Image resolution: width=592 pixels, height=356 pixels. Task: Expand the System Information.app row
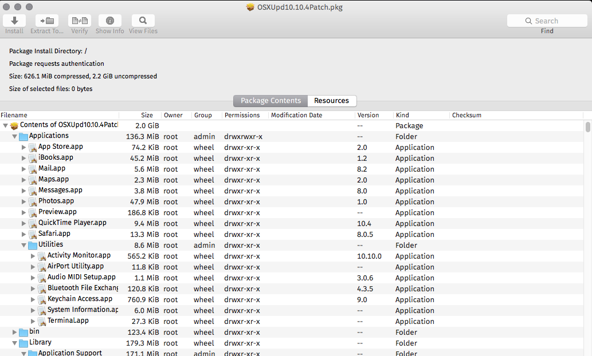coord(33,311)
